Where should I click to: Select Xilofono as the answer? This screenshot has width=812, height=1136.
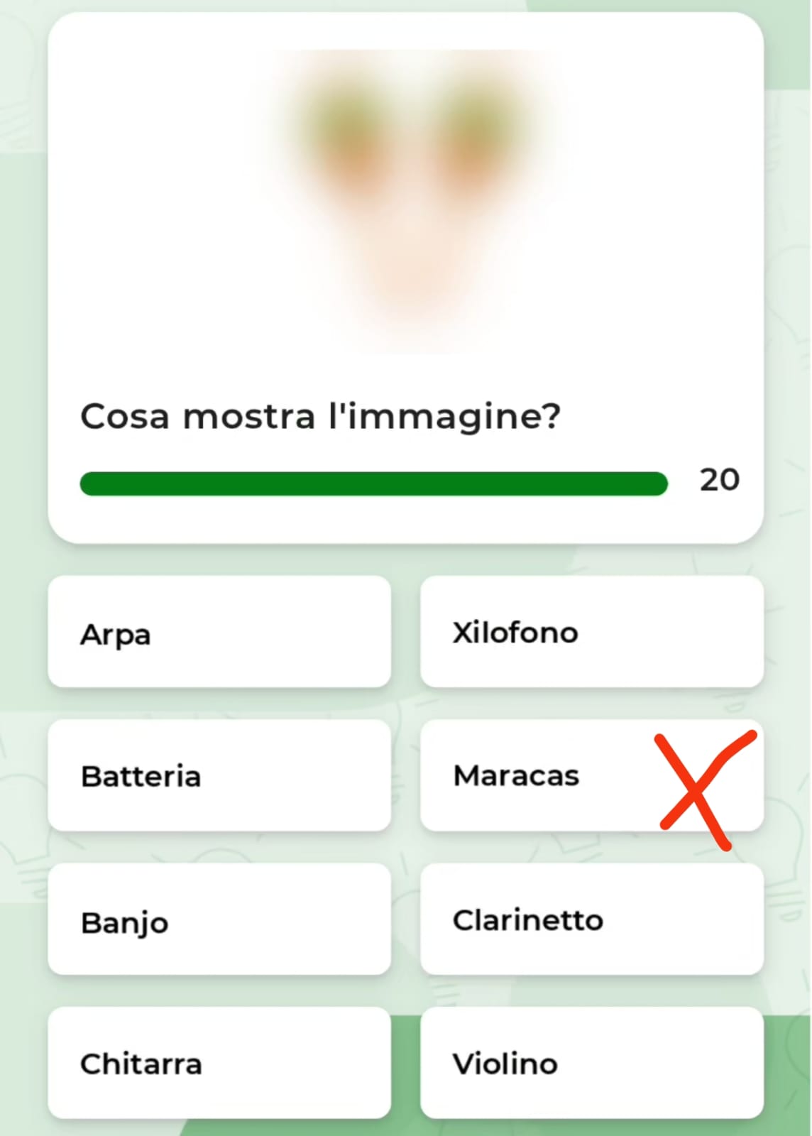tap(591, 633)
